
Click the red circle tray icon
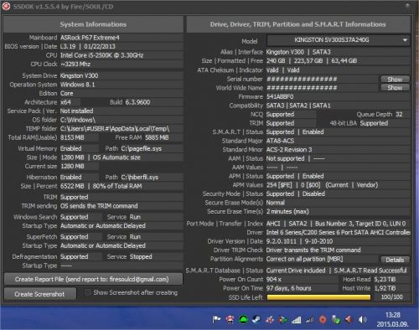tap(323, 319)
